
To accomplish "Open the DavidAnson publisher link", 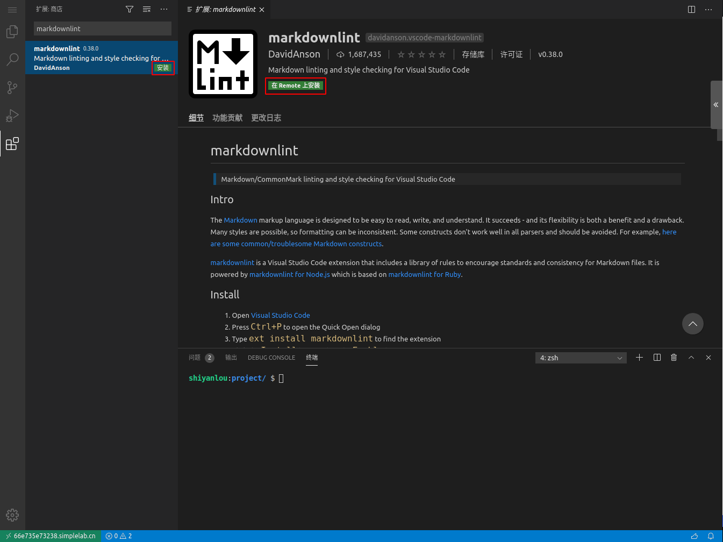I will pos(294,54).
